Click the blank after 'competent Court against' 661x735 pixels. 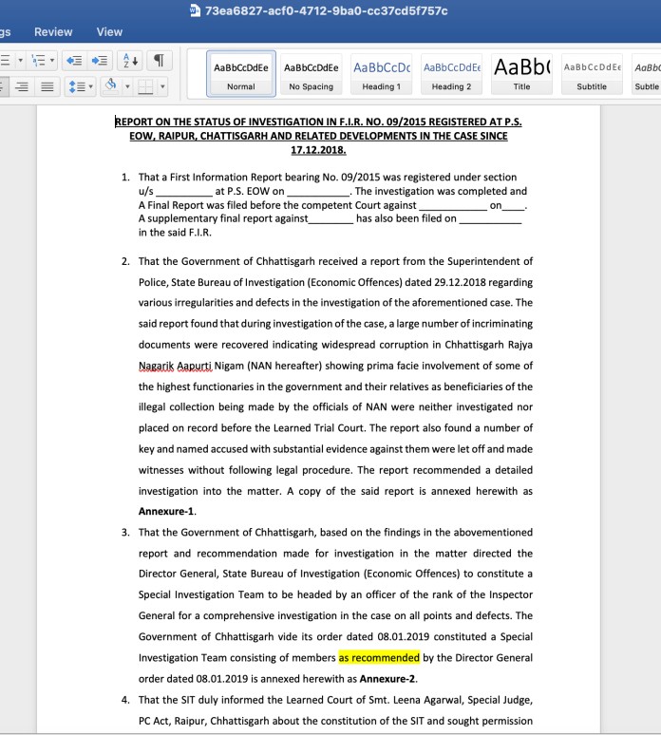tap(453, 205)
